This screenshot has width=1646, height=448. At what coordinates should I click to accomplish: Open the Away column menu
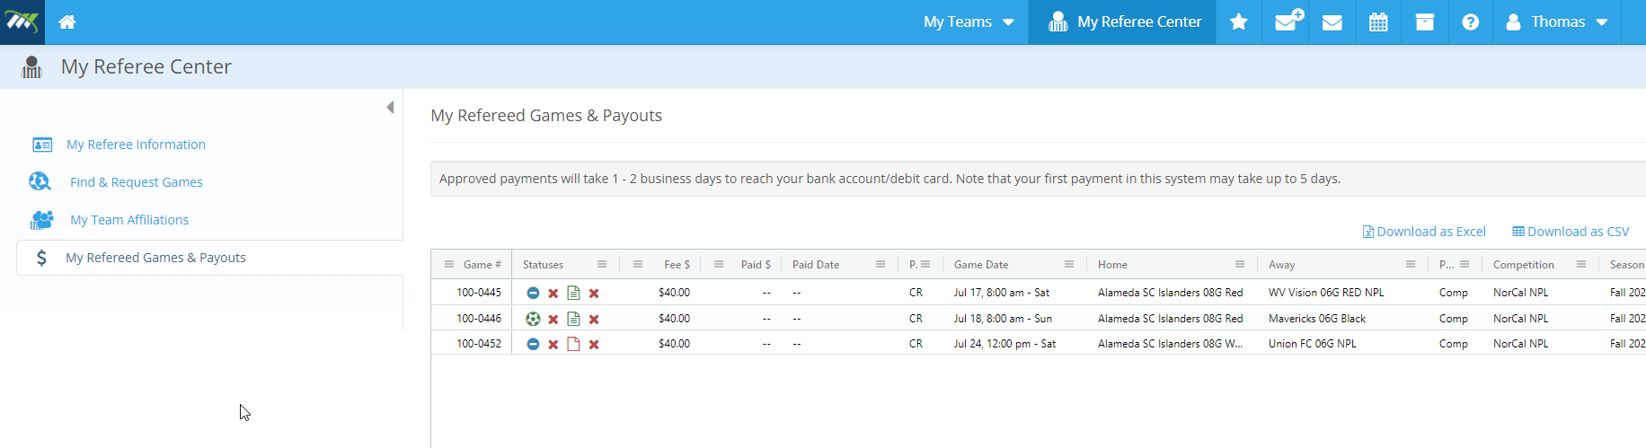[1411, 264]
